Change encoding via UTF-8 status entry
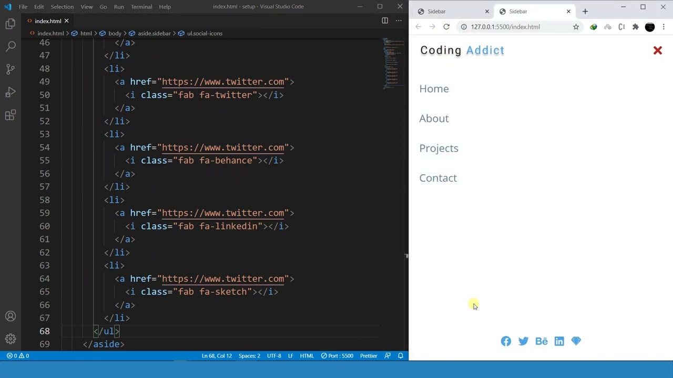This screenshot has width=673, height=378. 274,356
